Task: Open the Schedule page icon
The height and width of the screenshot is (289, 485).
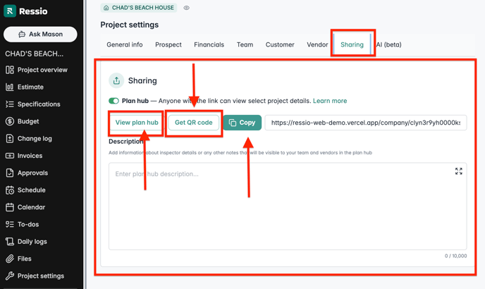Action: click(10, 190)
